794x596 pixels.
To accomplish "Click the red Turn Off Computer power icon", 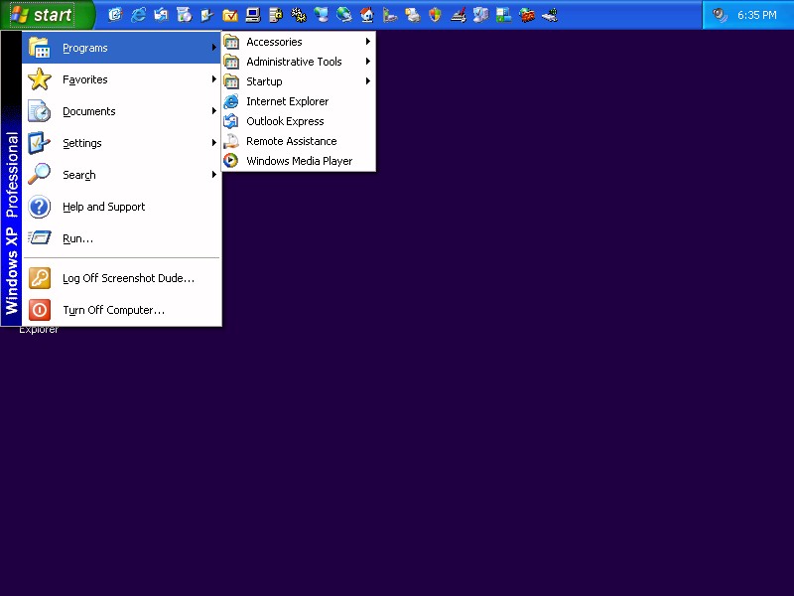I will click(x=39, y=310).
